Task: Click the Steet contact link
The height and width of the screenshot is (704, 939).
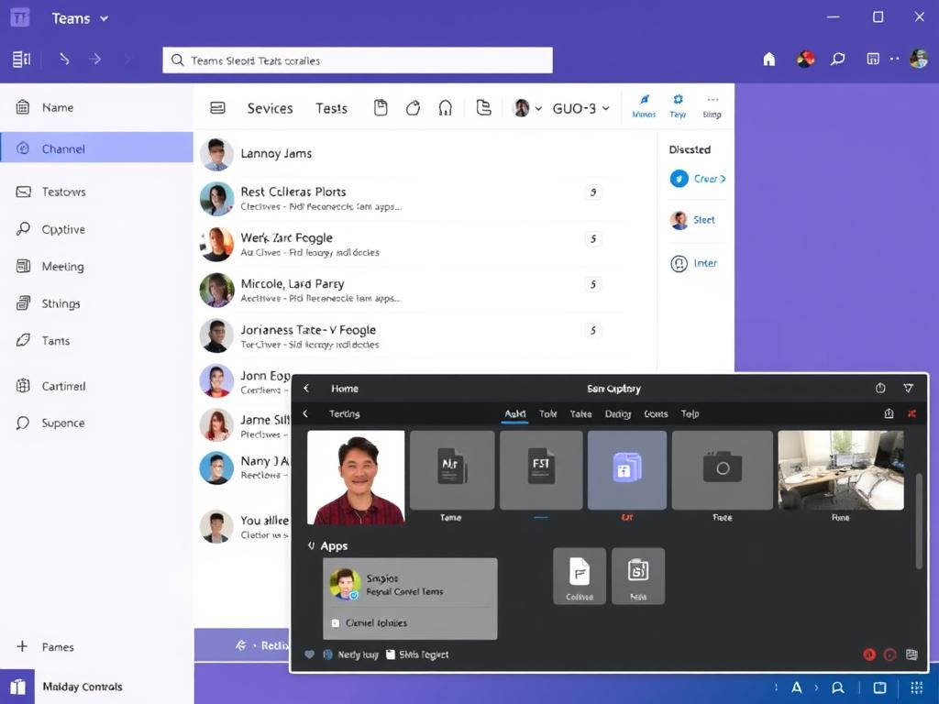Action: click(x=703, y=220)
